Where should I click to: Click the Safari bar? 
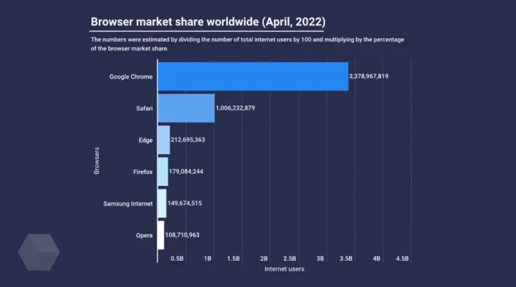pyautogui.click(x=186, y=108)
